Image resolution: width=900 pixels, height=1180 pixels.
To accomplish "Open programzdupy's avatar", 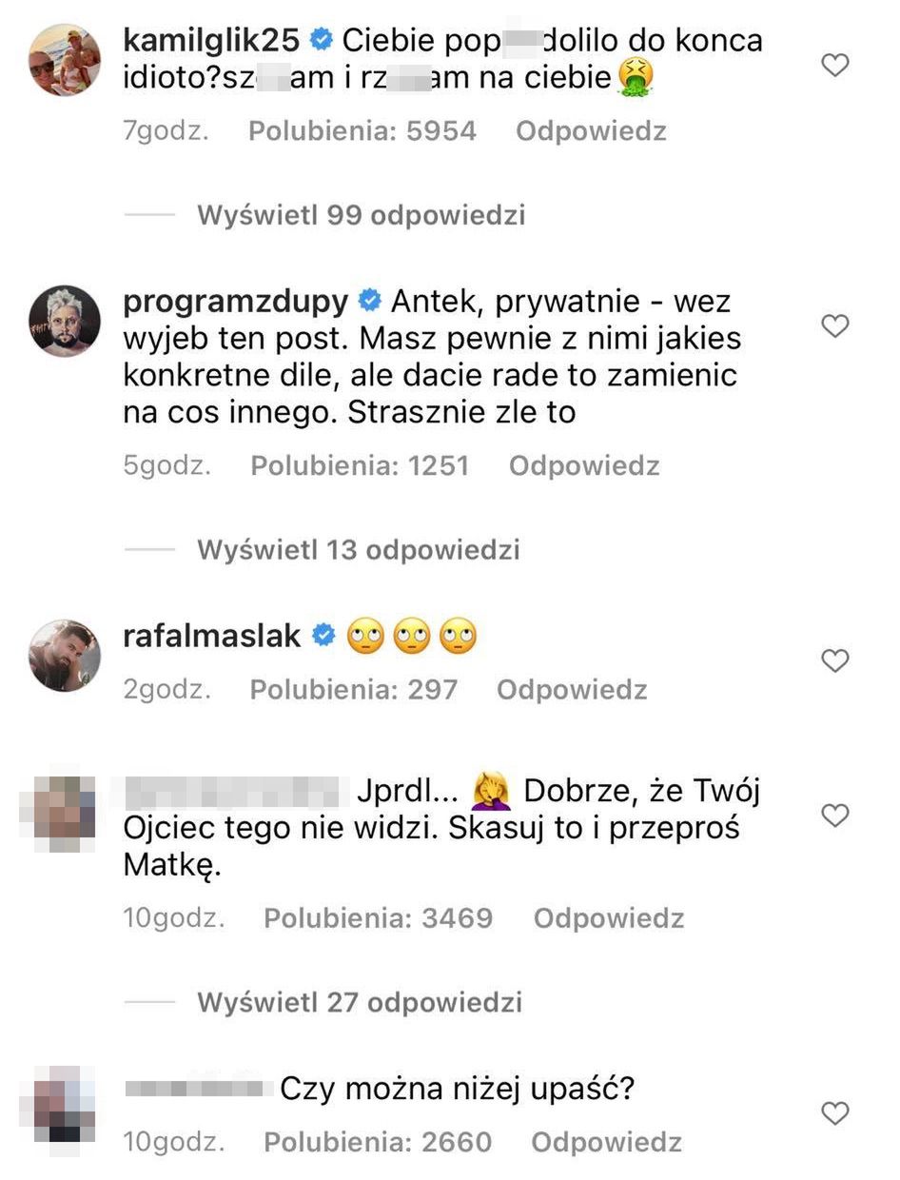I will point(65,321).
